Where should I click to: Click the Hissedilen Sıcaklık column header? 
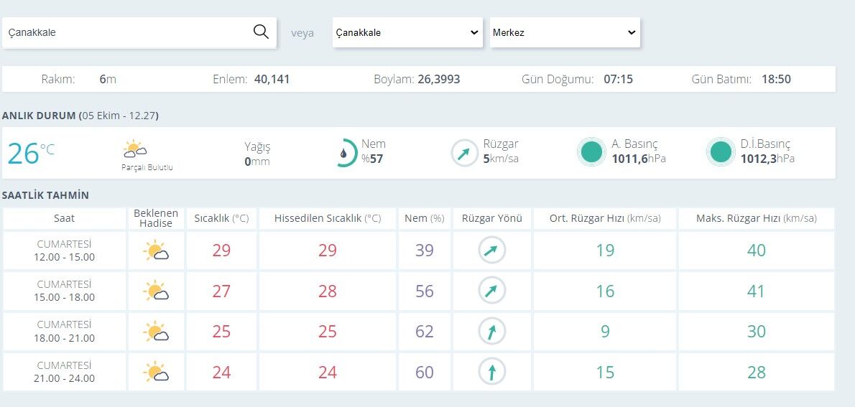click(328, 218)
